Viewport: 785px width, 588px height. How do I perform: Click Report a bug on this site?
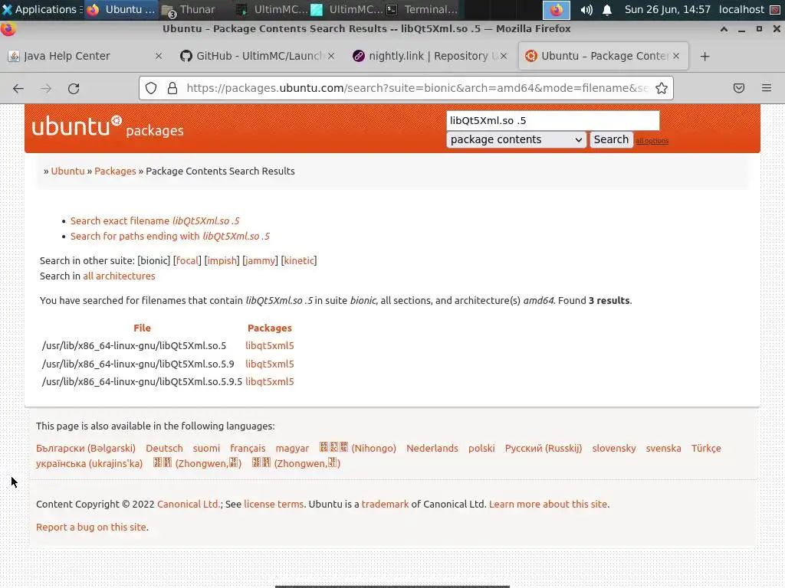[x=91, y=527]
